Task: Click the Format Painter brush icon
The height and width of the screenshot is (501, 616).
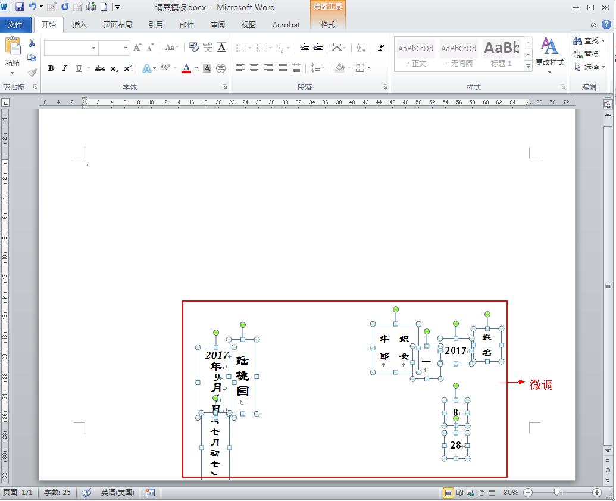Action: [x=32, y=73]
